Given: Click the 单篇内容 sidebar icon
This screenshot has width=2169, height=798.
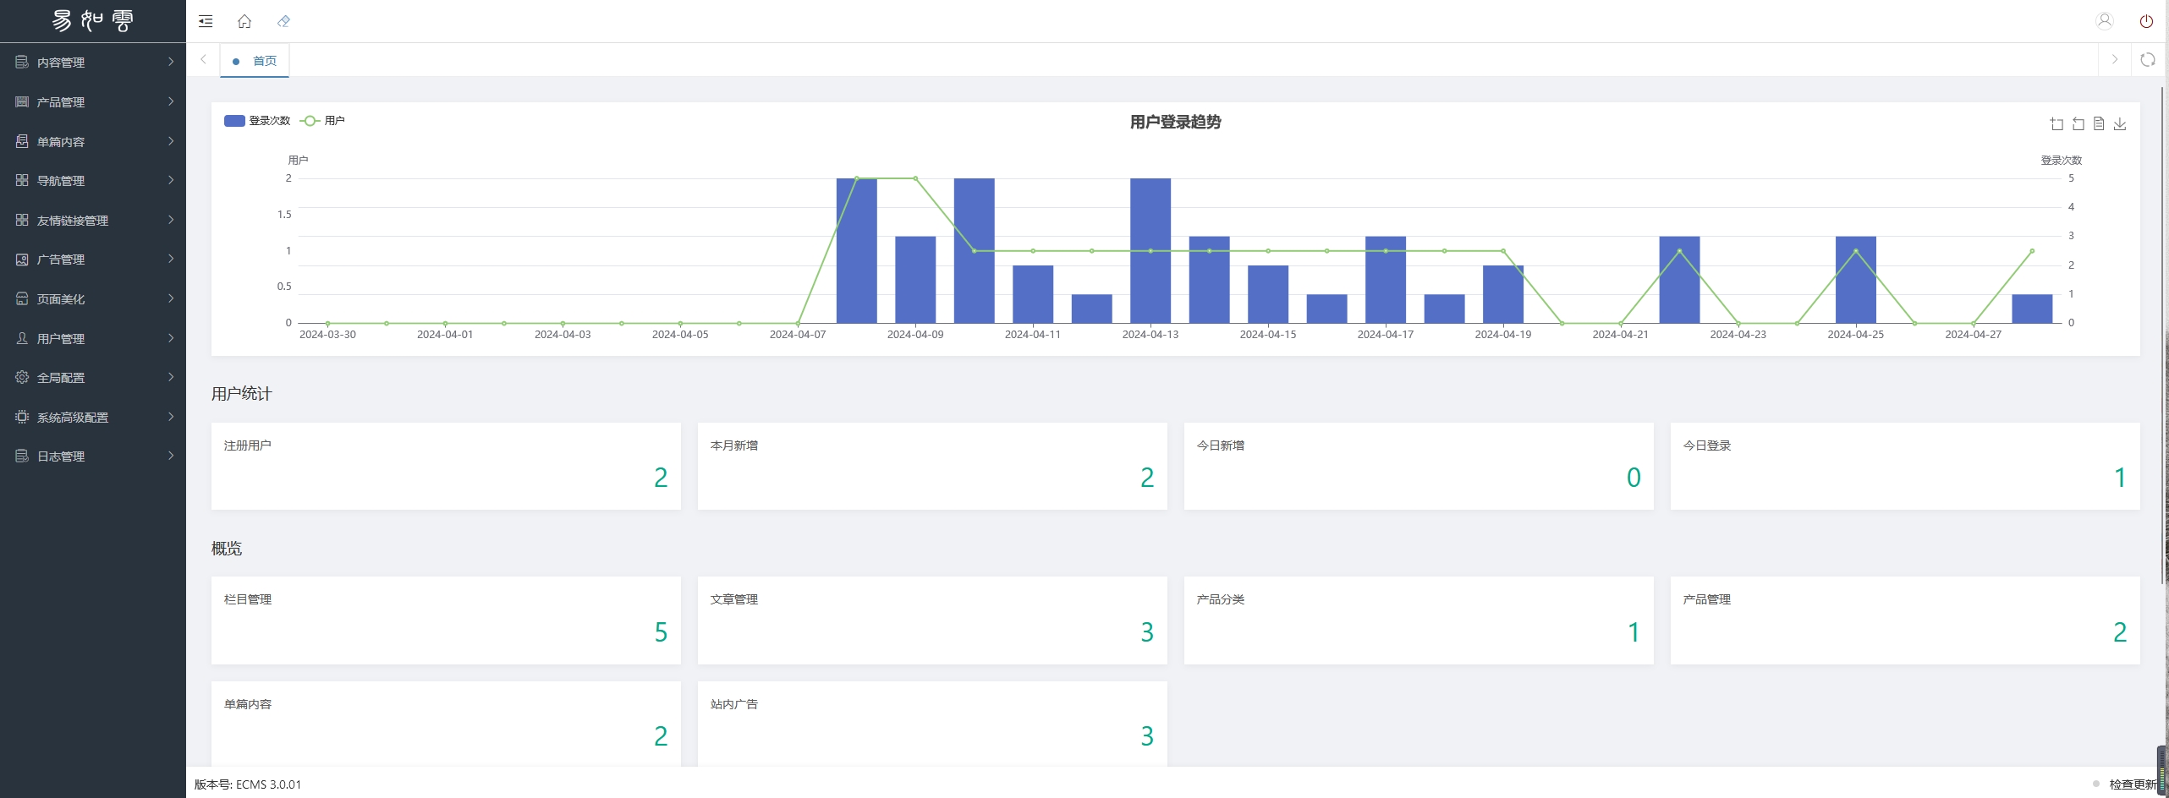Looking at the screenshot, I should (x=22, y=141).
